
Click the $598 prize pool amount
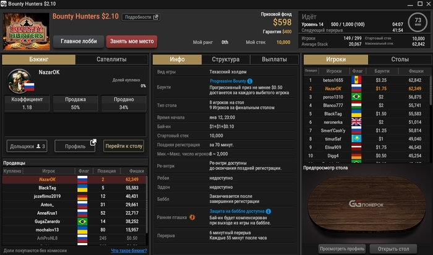click(282, 22)
